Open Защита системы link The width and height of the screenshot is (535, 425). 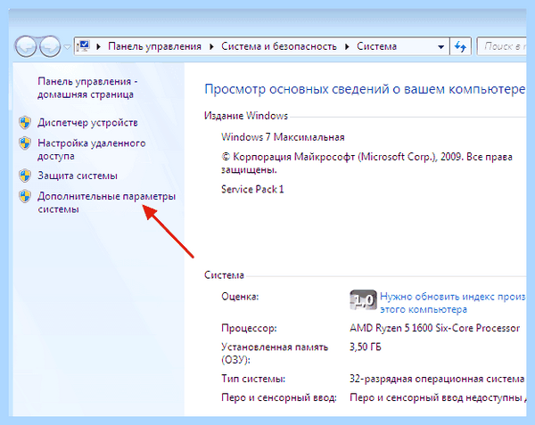[78, 176]
